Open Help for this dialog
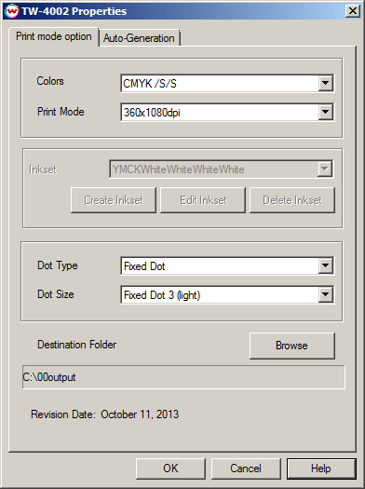The image size is (365, 489). click(x=321, y=469)
